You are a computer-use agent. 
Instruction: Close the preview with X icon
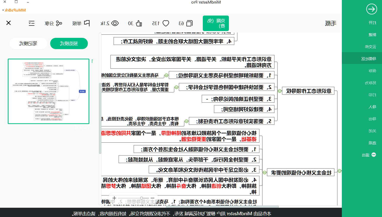pyautogui.click(x=9, y=23)
